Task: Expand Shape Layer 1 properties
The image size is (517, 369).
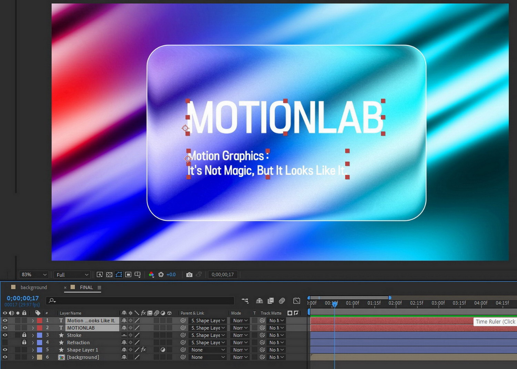Action: tap(33, 350)
